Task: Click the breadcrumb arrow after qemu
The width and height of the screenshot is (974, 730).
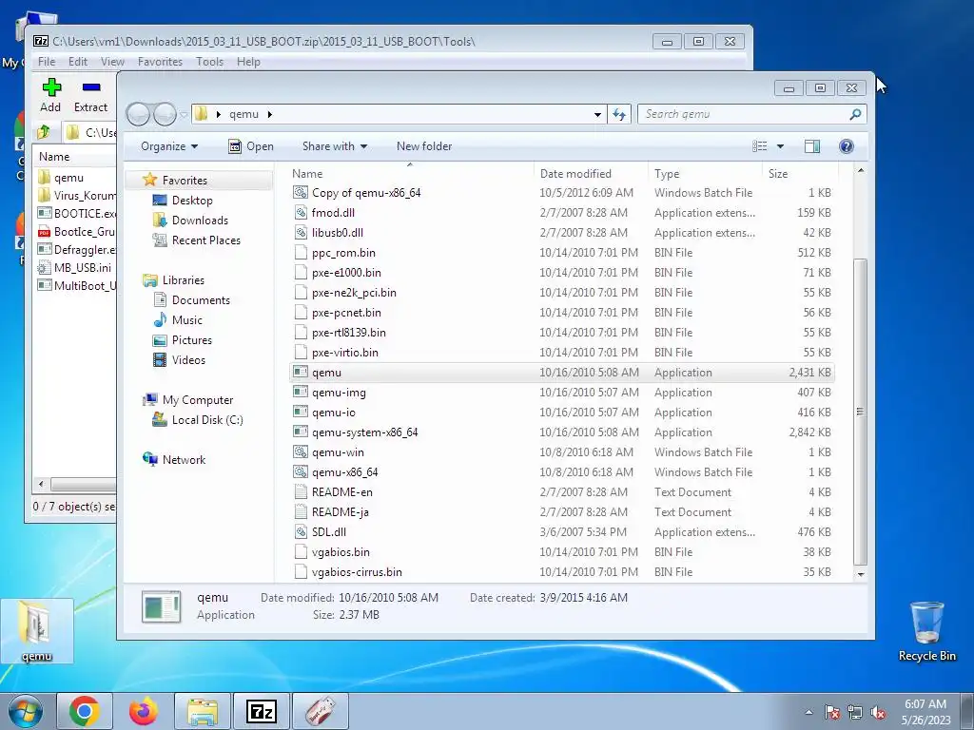Action: pos(269,114)
